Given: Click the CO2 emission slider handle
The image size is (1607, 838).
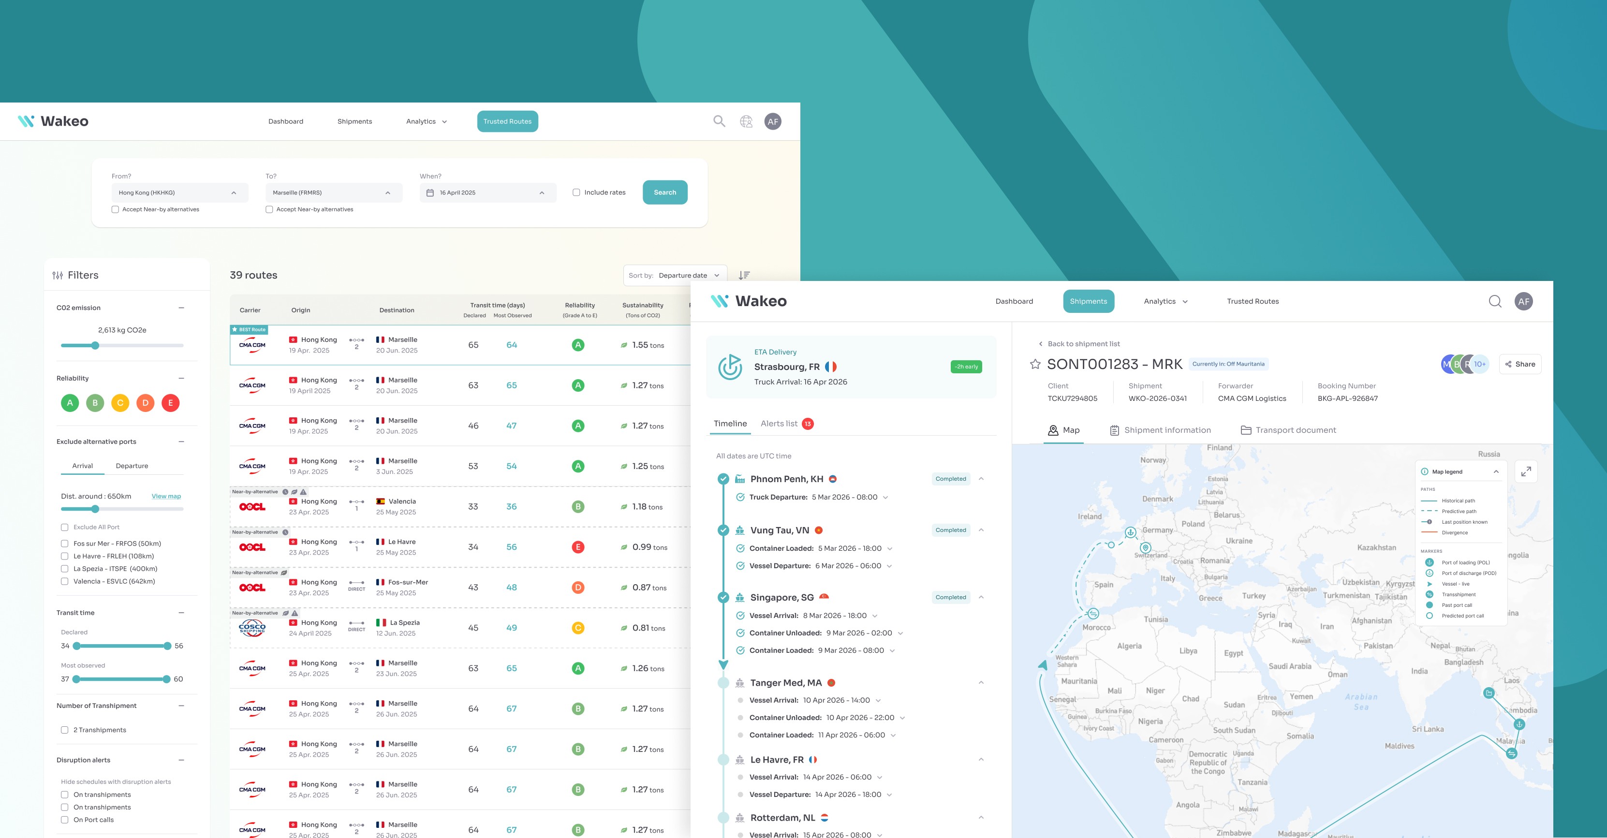Looking at the screenshot, I should click(95, 345).
